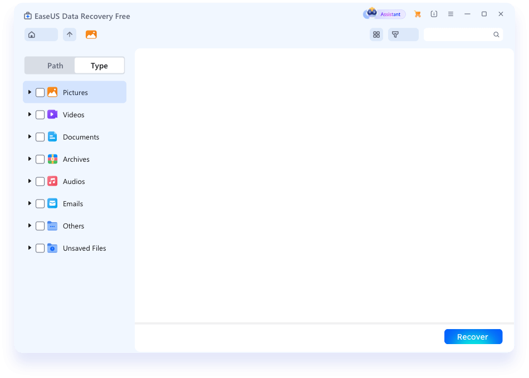Click the Emails envelope icon
This screenshot has height=378, width=529.
(52, 203)
